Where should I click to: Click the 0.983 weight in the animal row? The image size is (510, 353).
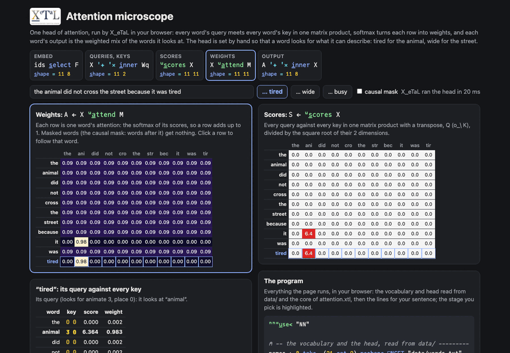[x=114, y=332]
